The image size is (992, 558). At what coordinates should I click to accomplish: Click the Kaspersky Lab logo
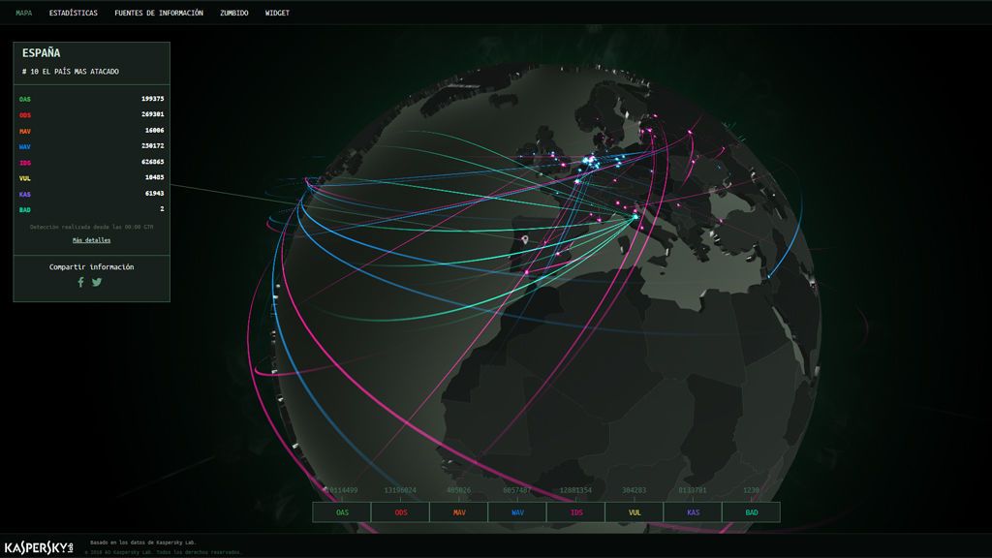tap(39, 548)
